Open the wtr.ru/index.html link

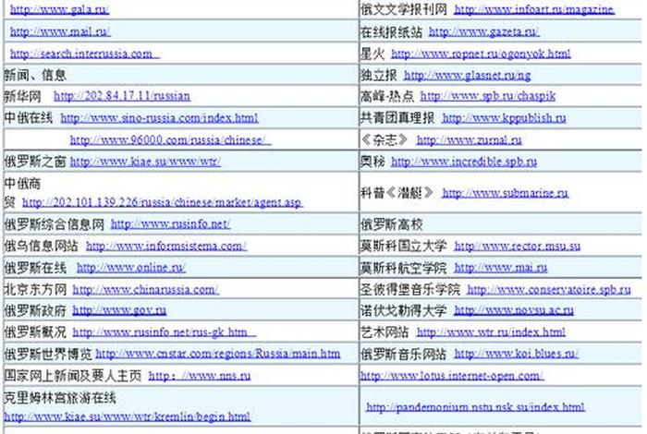pos(491,332)
